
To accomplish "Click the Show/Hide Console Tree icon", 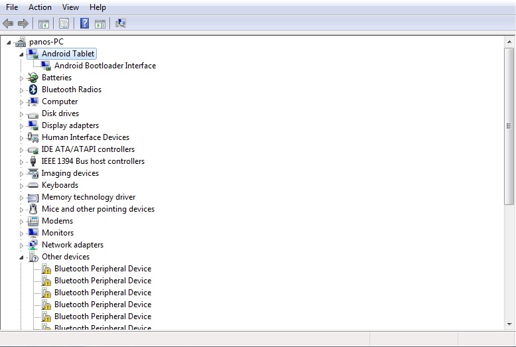I will (43, 24).
